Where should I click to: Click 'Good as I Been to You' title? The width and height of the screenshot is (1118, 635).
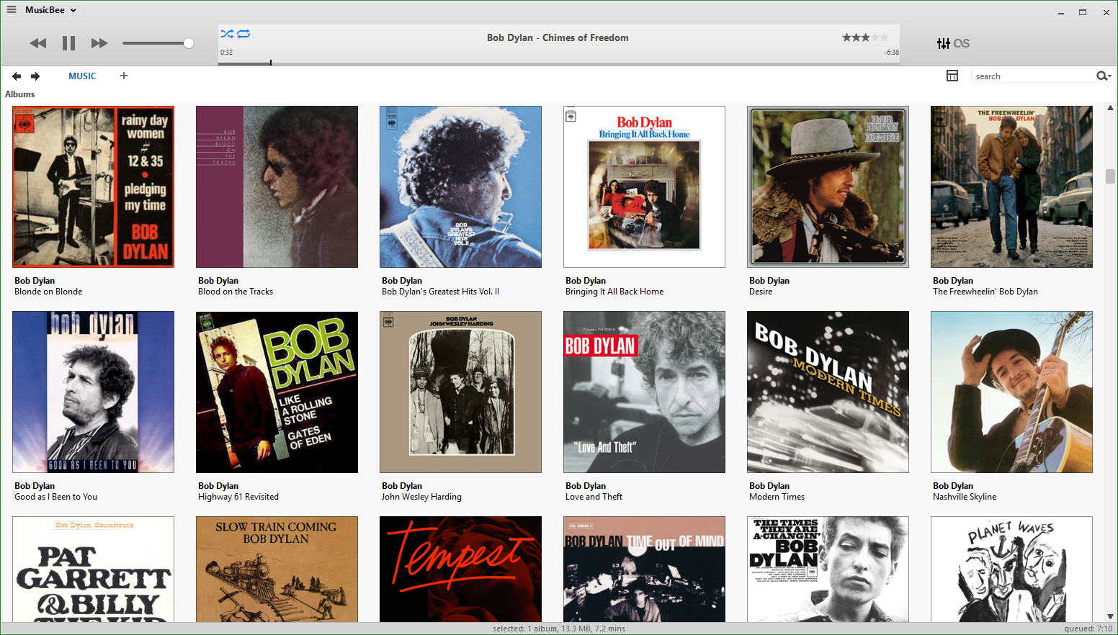(x=55, y=497)
